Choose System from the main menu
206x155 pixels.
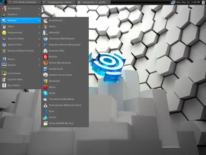(x=21, y=65)
